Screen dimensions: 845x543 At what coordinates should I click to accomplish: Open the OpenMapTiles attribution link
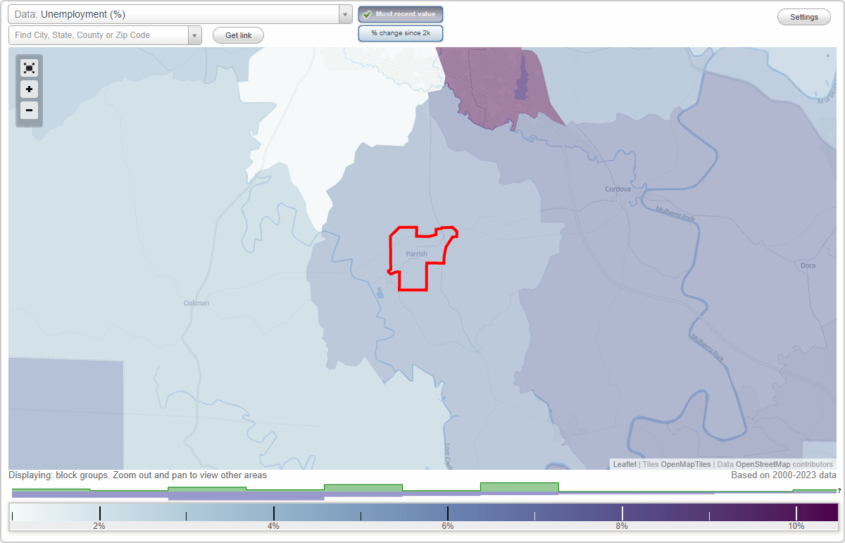(686, 464)
